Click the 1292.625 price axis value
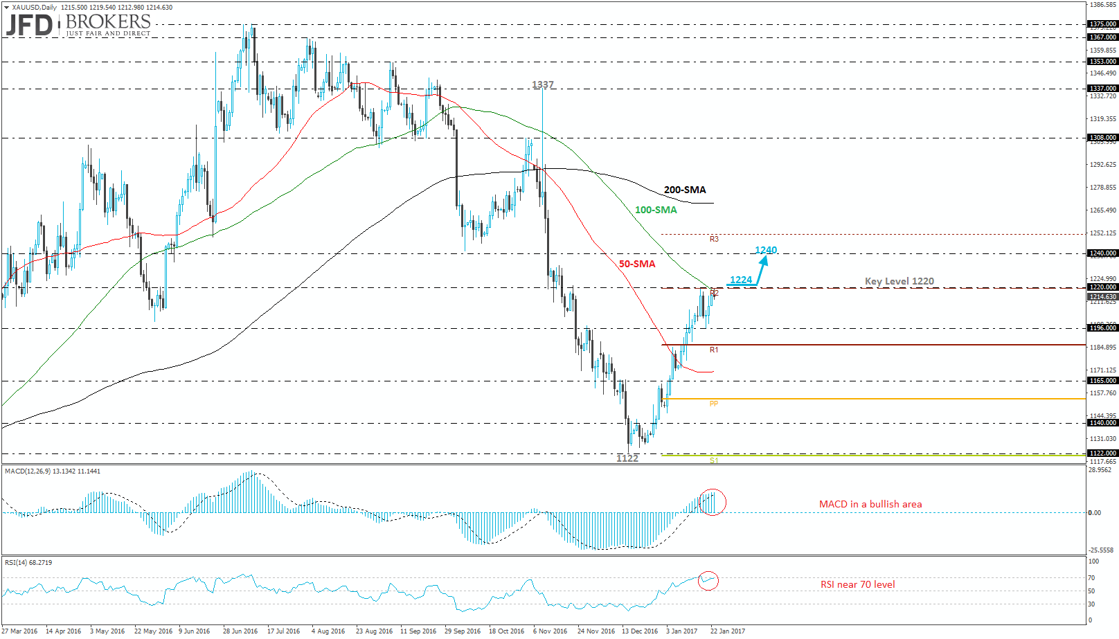 [x=1103, y=165]
